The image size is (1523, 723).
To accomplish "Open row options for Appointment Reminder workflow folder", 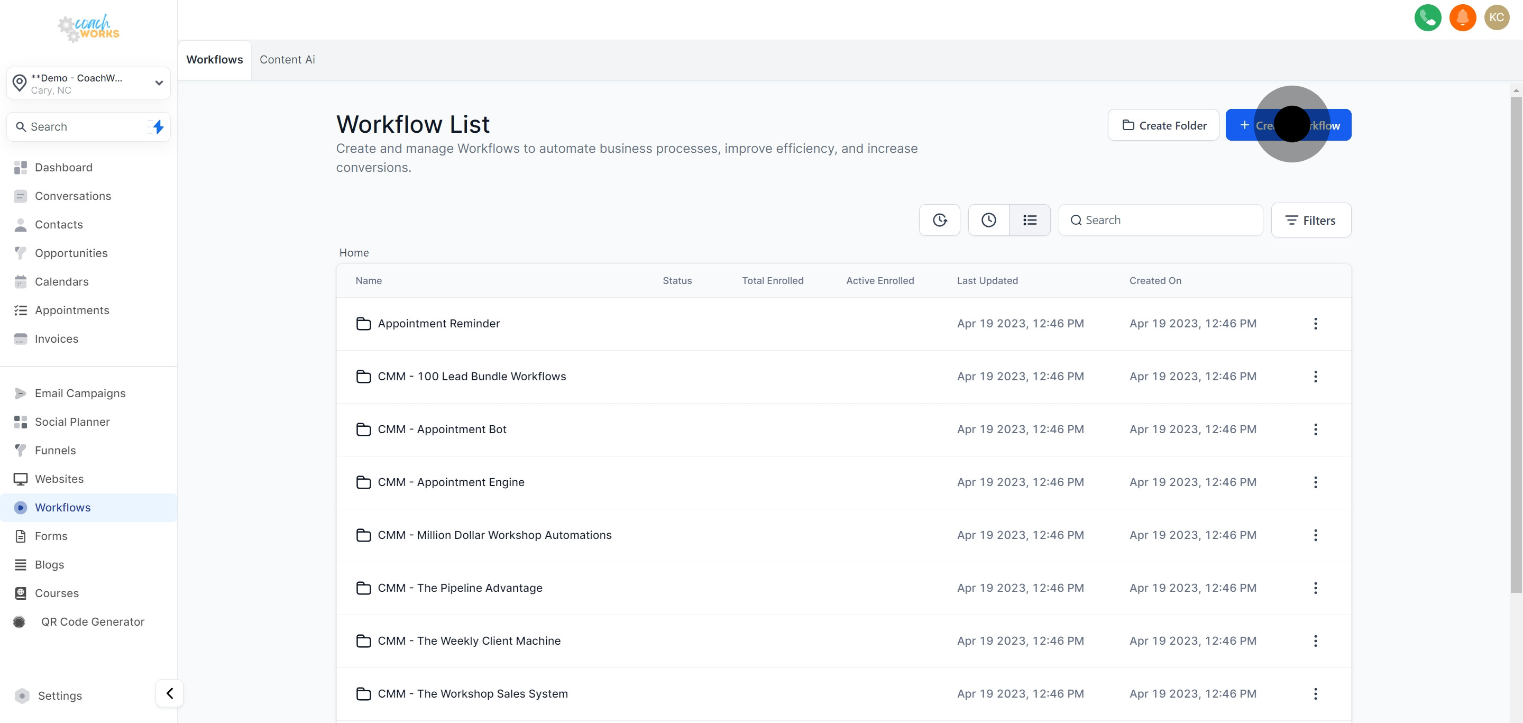I will [1315, 323].
